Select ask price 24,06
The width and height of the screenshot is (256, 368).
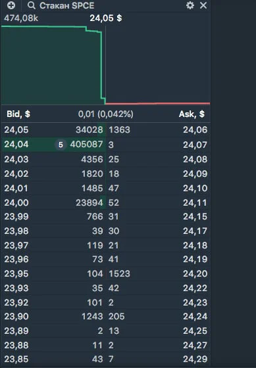195,130
